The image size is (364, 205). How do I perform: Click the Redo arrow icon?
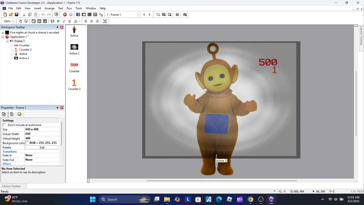tap(49, 15)
